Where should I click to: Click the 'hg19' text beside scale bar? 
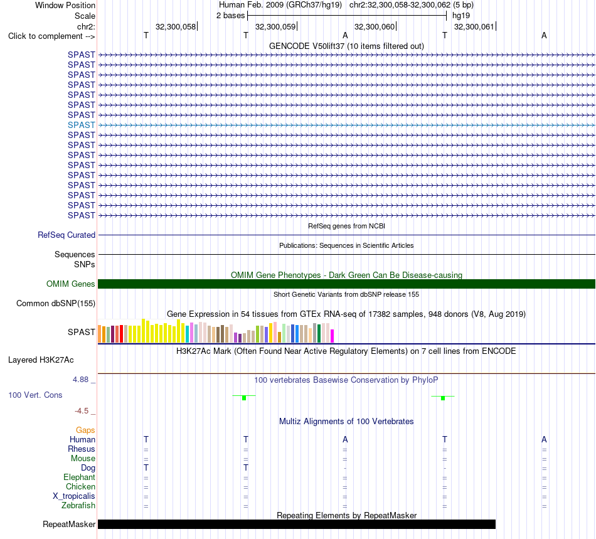click(461, 16)
